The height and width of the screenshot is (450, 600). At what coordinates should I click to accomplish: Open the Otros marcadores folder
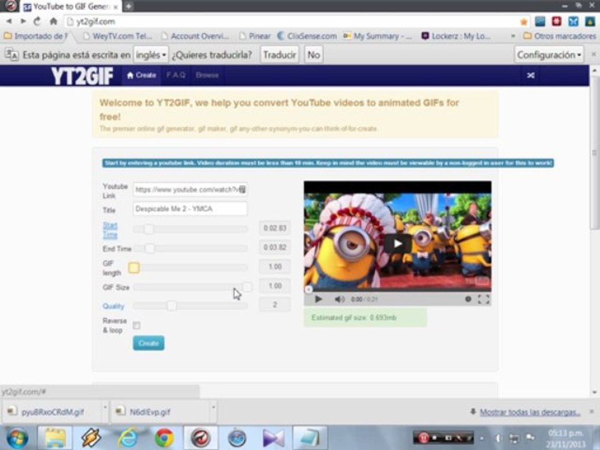pyautogui.click(x=559, y=36)
